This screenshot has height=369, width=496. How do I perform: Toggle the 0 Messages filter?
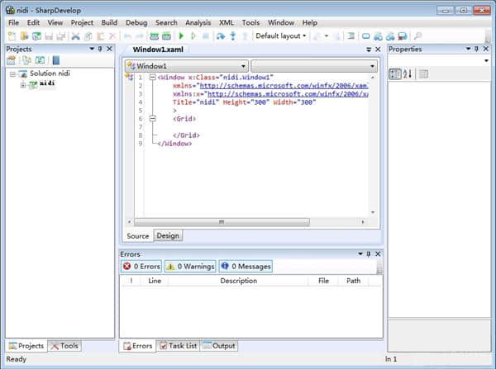[x=246, y=267]
